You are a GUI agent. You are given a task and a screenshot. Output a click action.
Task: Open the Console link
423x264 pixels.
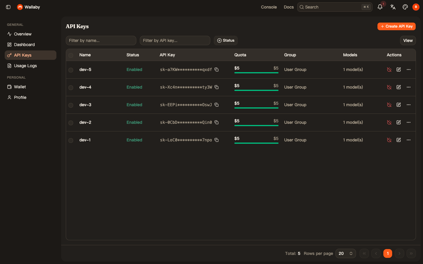pyautogui.click(x=269, y=7)
